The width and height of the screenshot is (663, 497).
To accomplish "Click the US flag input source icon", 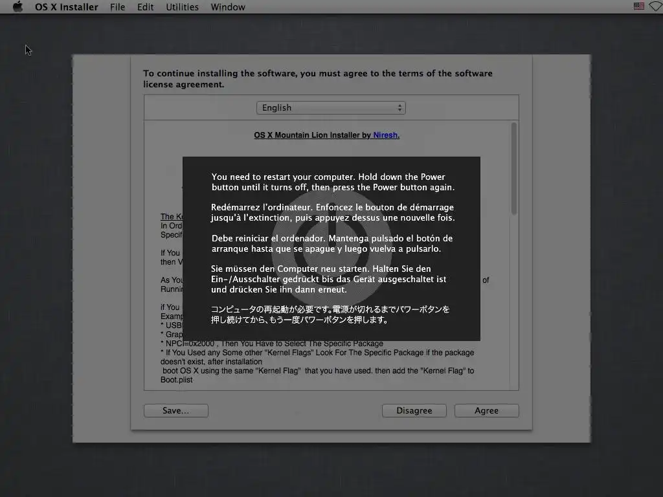I will tap(639, 6).
